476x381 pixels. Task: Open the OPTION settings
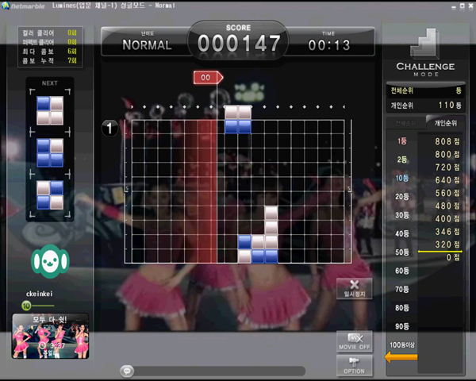pos(354,365)
